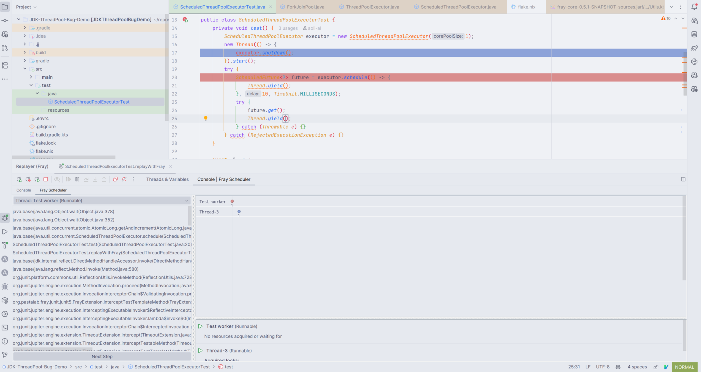Click the run class gutter icon

point(185,20)
